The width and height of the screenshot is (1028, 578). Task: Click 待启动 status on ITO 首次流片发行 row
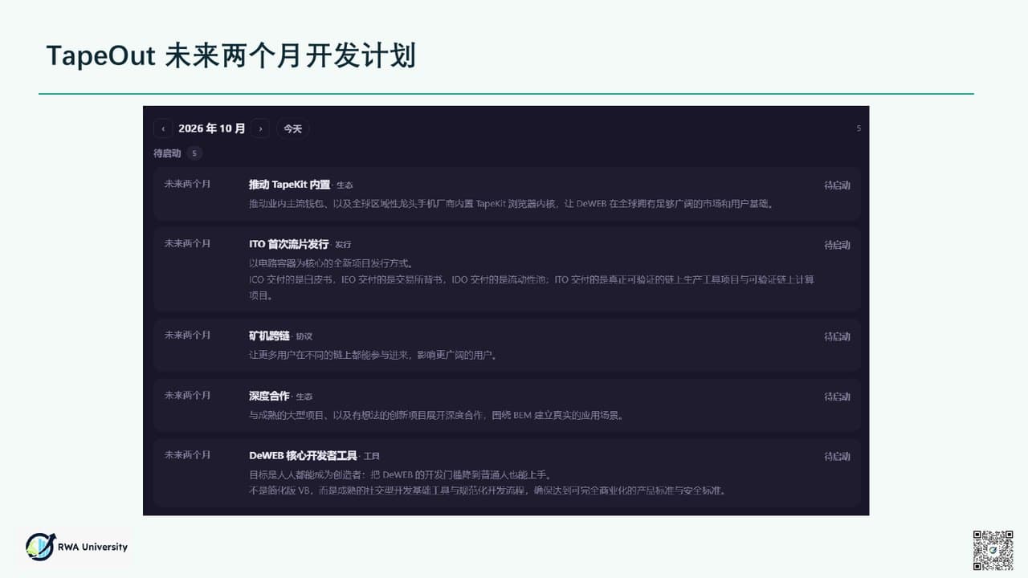click(837, 245)
